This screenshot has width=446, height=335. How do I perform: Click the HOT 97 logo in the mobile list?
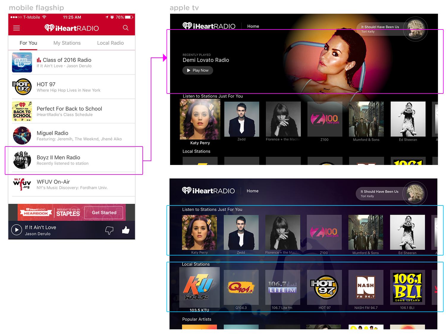click(x=22, y=87)
